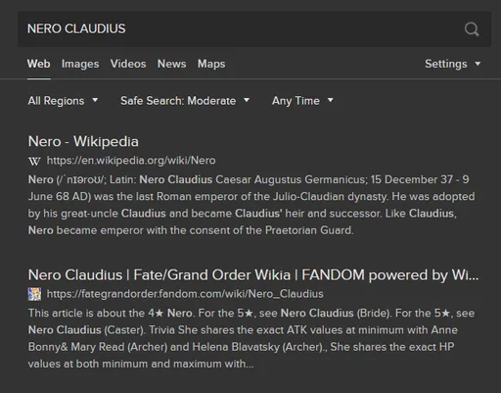The width and height of the screenshot is (501, 393).
Task: Click the arrow next to All Regions
Action: coord(95,100)
